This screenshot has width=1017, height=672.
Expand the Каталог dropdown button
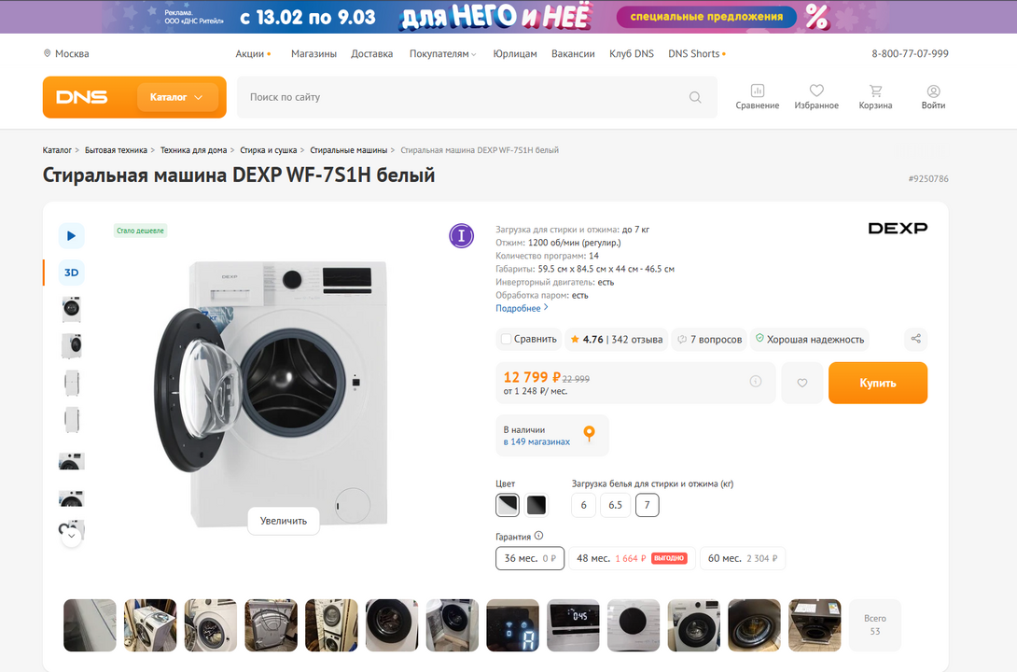tap(177, 97)
